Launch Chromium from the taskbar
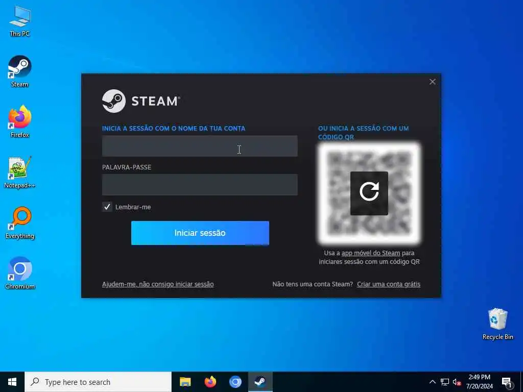The height and width of the screenshot is (392, 523). point(235,382)
